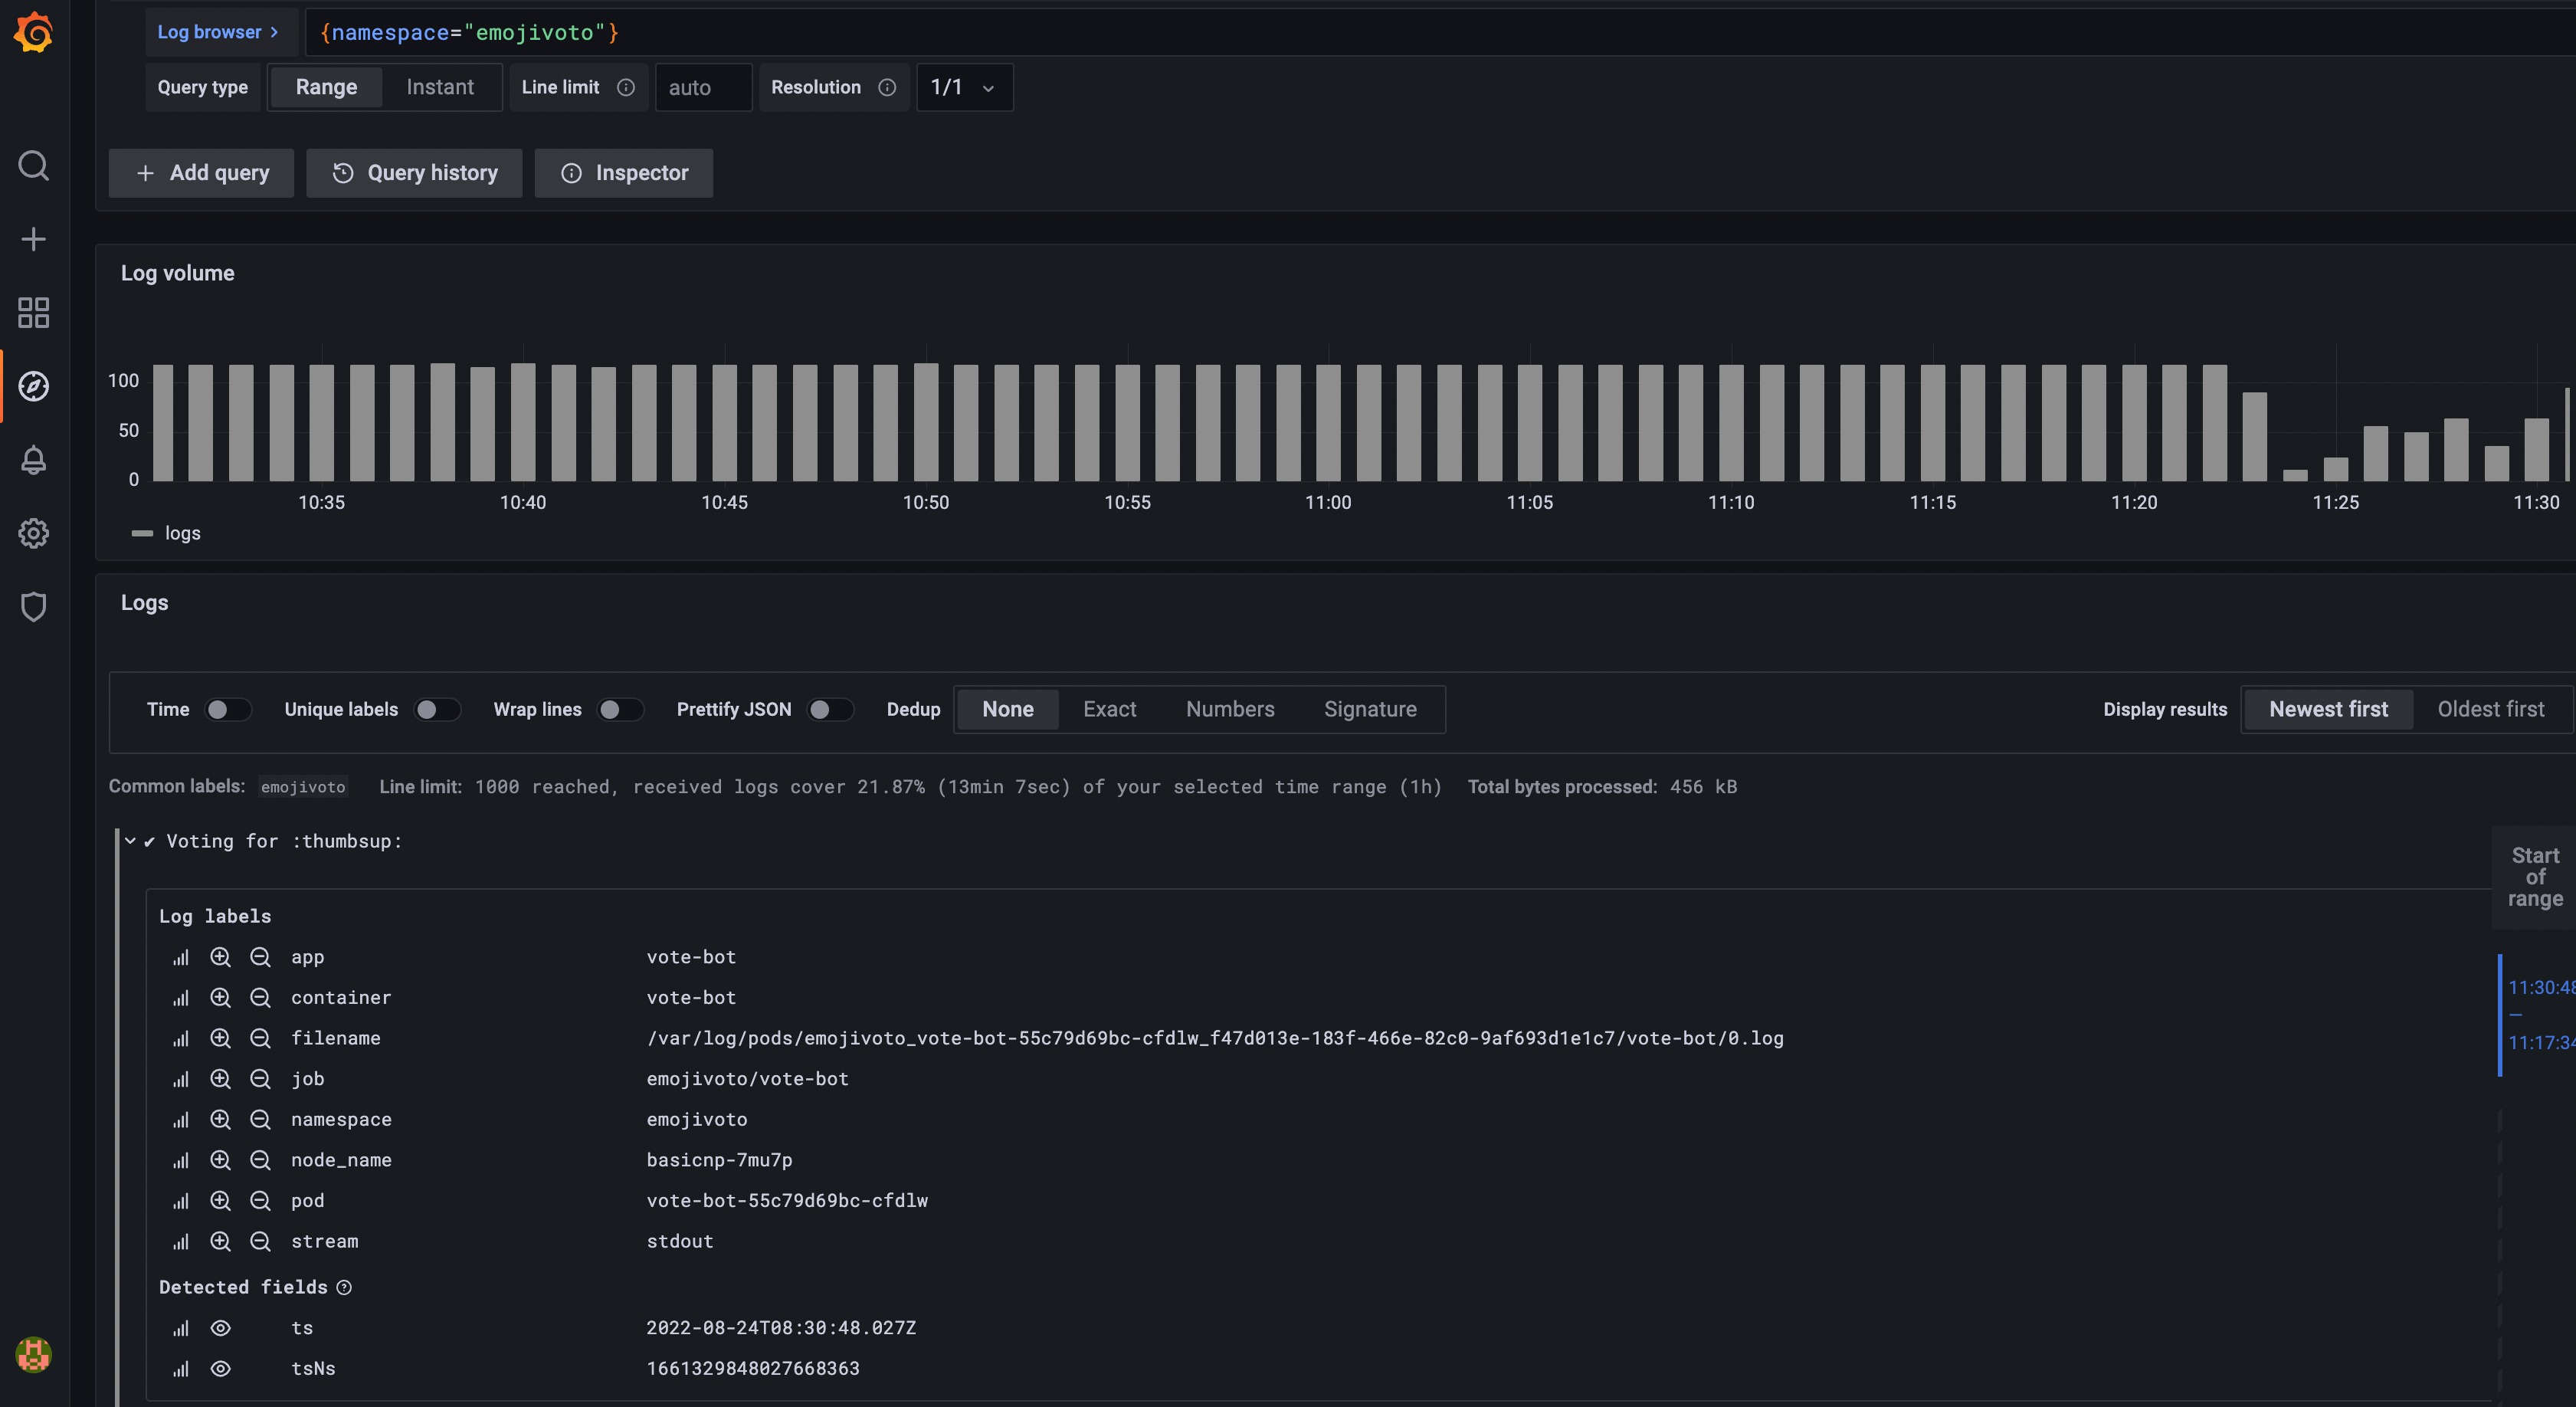Show statistics for ts detected field
Screen dimensions: 2576x1407
point(180,1329)
